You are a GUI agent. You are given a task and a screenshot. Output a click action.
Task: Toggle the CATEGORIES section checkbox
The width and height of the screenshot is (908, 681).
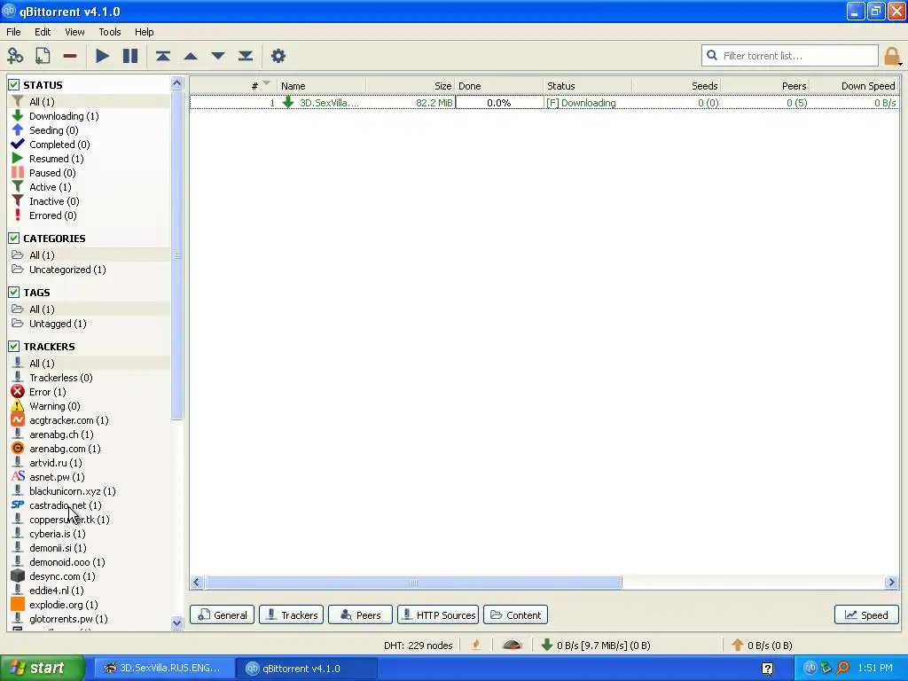click(14, 238)
